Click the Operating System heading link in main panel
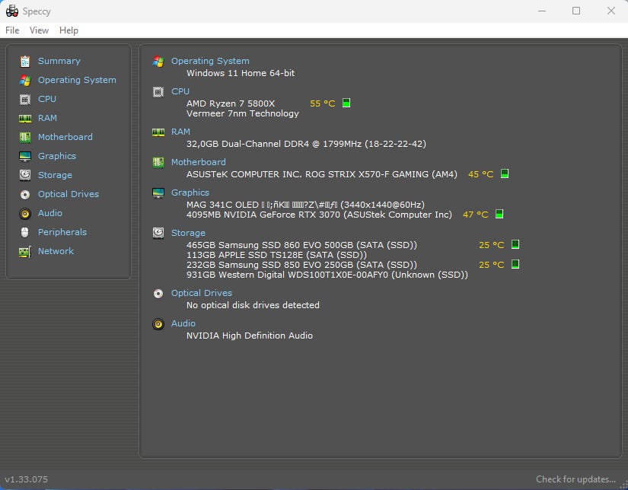 [210, 61]
